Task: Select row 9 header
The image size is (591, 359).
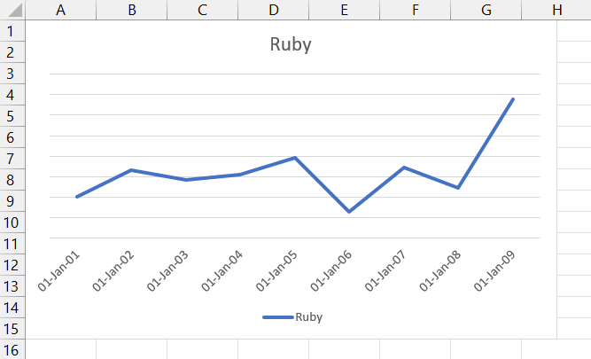Action: pyautogui.click(x=12, y=201)
